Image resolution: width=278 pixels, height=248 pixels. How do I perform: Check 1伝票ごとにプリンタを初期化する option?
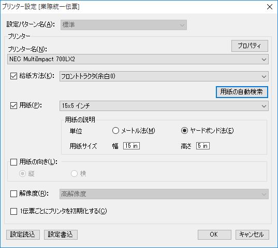tap(13, 211)
